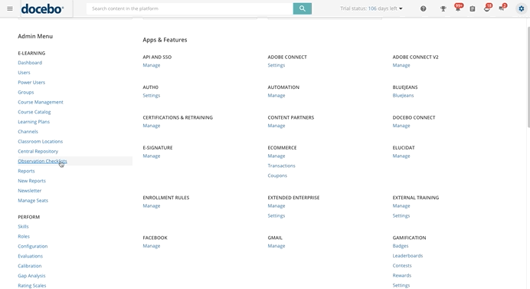The height and width of the screenshot is (289, 530).
Task: Open Gamification Contests
Action: [402, 266]
